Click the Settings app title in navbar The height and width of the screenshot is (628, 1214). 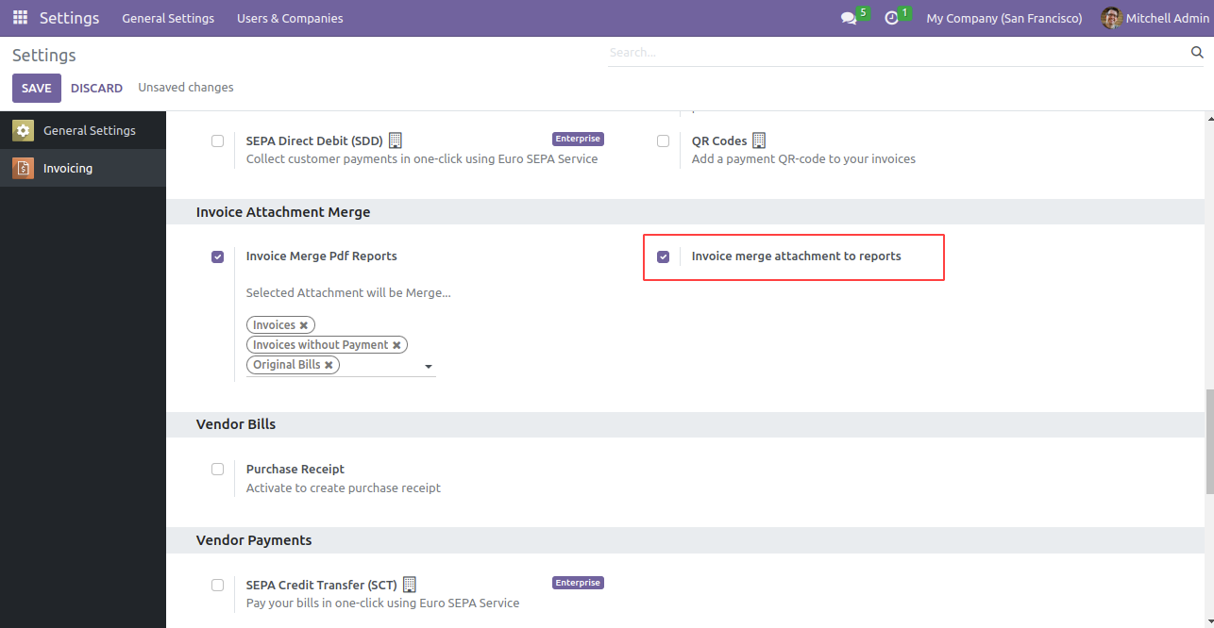(x=70, y=18)
